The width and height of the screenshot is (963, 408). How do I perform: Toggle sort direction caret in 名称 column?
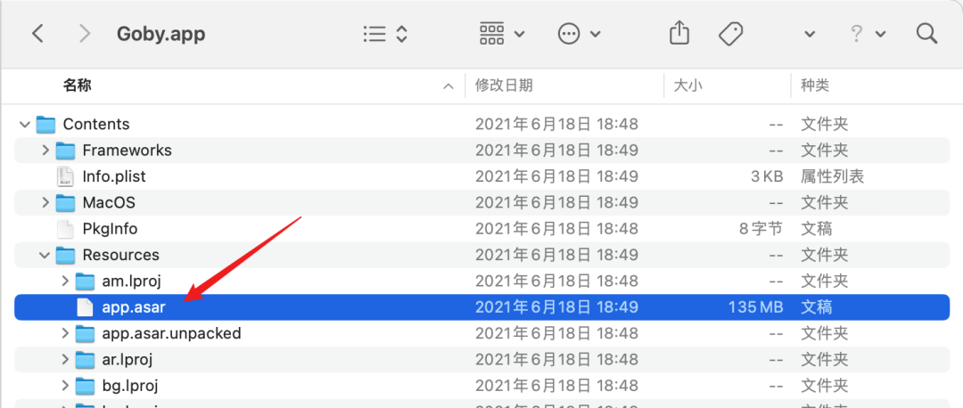[449, 86]
